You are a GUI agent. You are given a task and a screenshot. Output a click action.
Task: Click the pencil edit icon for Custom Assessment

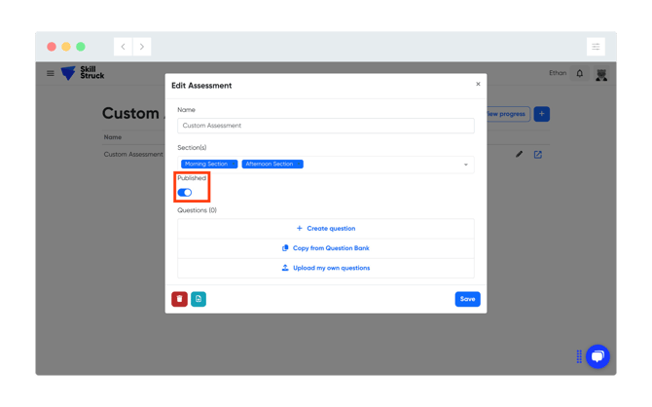pyautogui.click(x=519, y=155)
